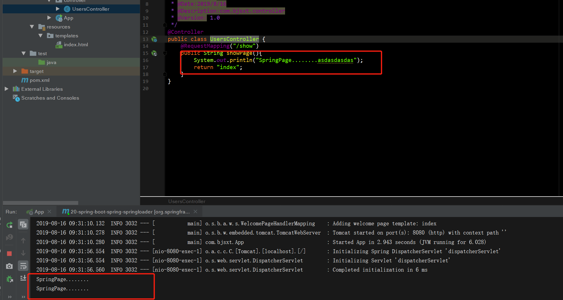Click the request mapping gutter icon on line 15

click(x=154, y=53)
